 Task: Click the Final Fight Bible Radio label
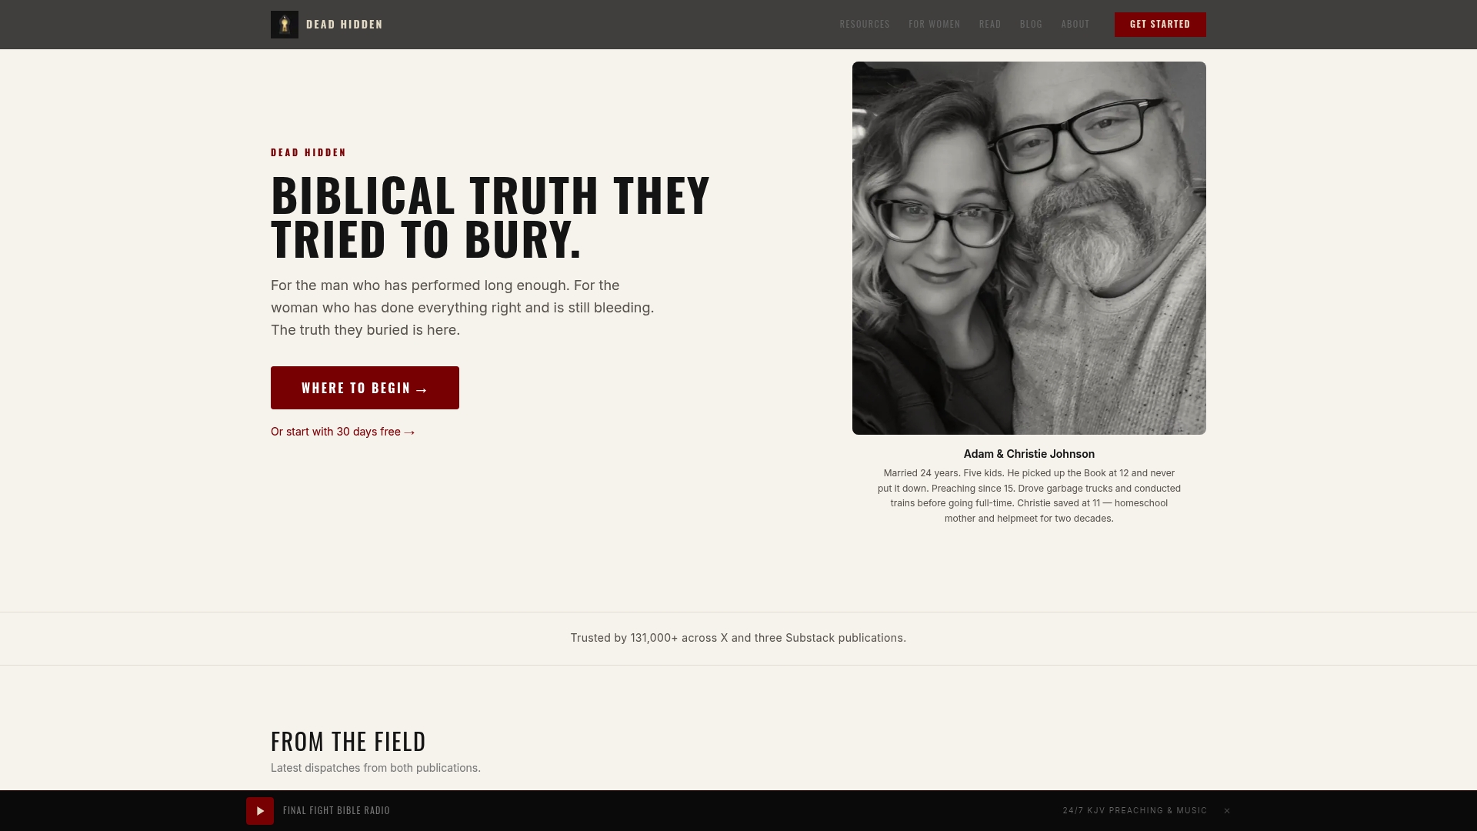[336, 811]
